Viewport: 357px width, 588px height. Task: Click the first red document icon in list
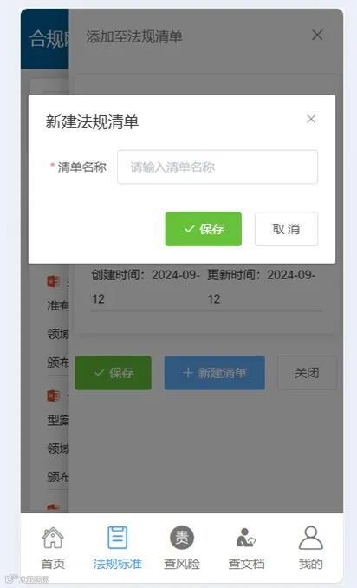(x=53, y=281)
